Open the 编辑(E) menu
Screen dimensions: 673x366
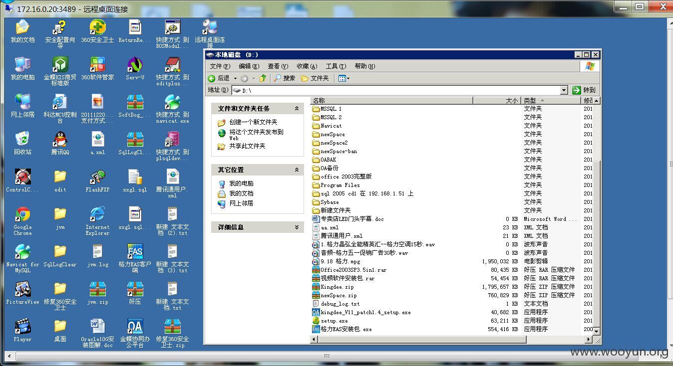(249, 66)
